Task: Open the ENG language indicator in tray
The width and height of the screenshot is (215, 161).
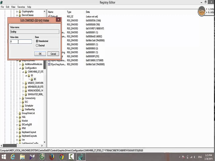Action: [200, 157]
